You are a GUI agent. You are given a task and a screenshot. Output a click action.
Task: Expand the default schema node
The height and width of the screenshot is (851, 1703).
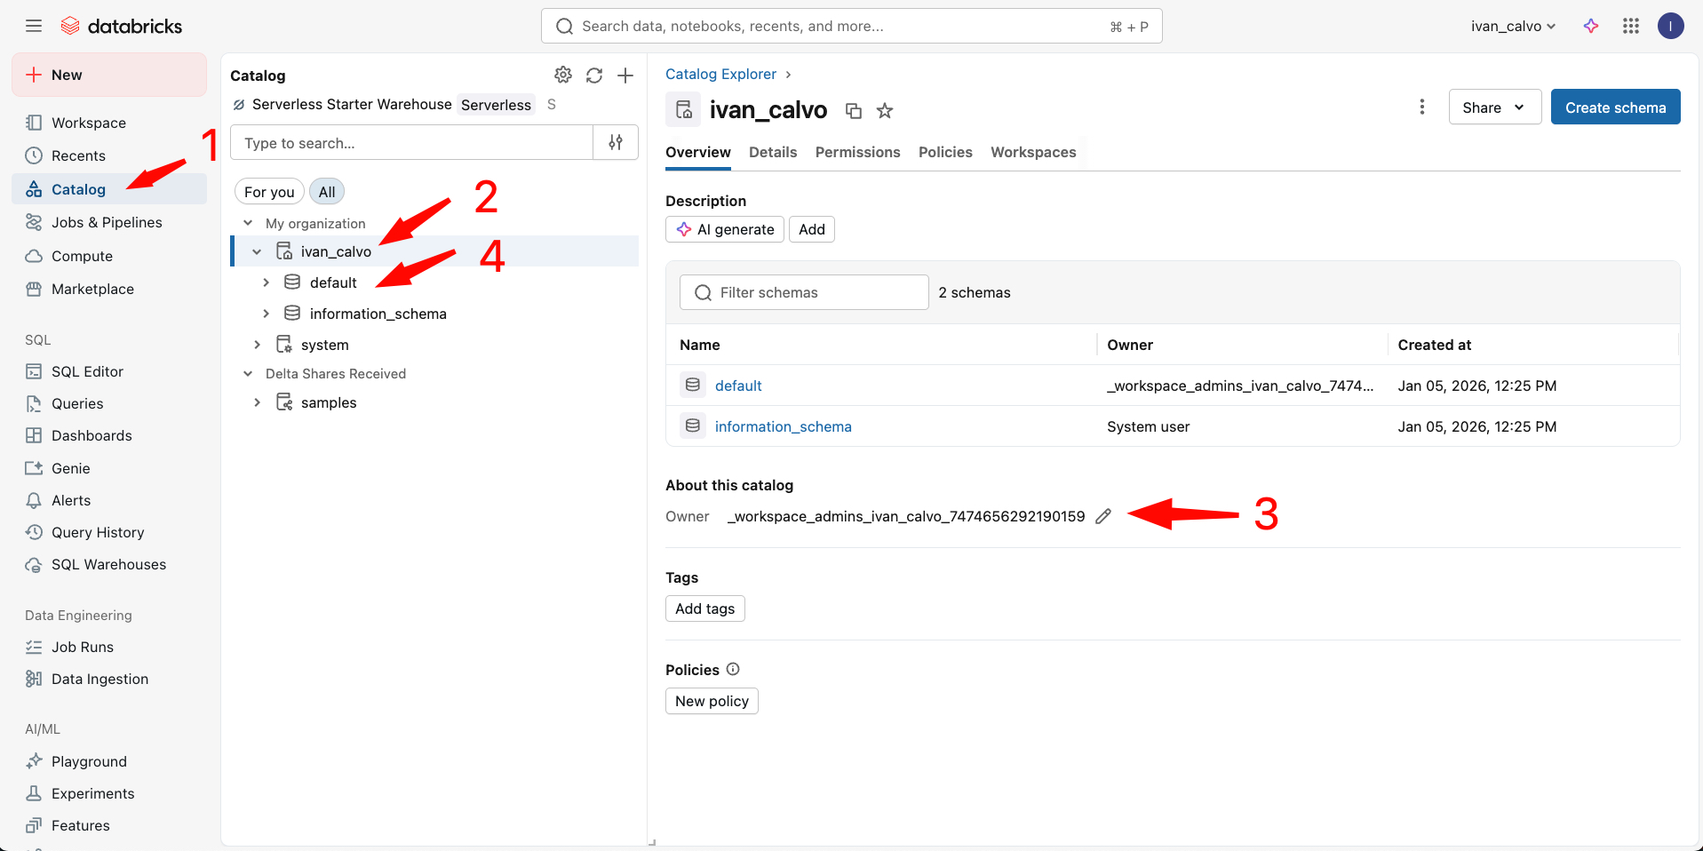266,282
